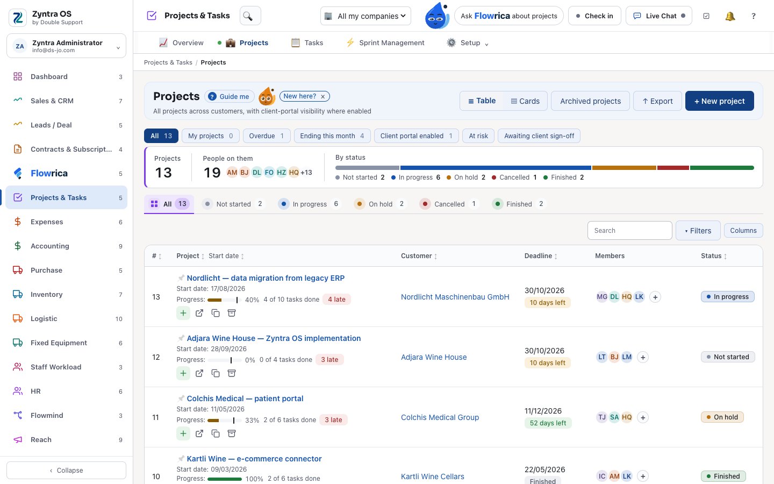Image resolution: width=774 pixels, height=484 pixels.
Task: Open Archived projects
Action: click(x=590, y=101)
